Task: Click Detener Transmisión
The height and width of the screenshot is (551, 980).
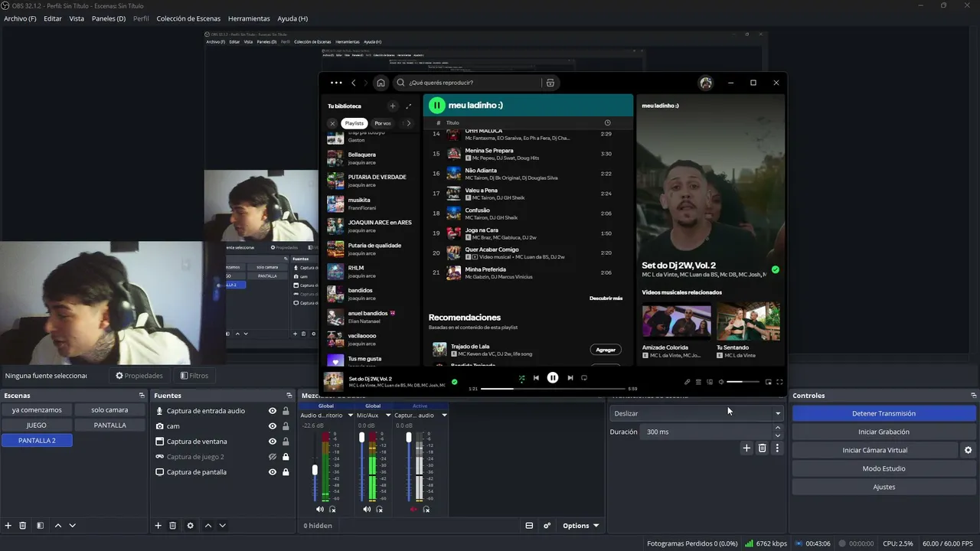Action: (x=884, y=413)
